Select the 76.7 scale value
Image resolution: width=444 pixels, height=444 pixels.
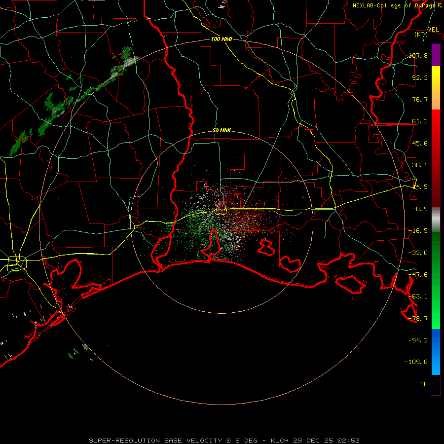[x=420, y=99]
